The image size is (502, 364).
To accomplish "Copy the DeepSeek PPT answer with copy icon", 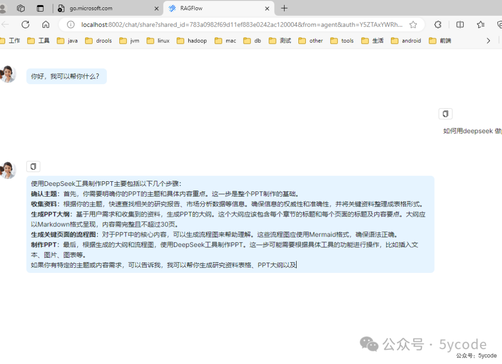I will 33,166.
